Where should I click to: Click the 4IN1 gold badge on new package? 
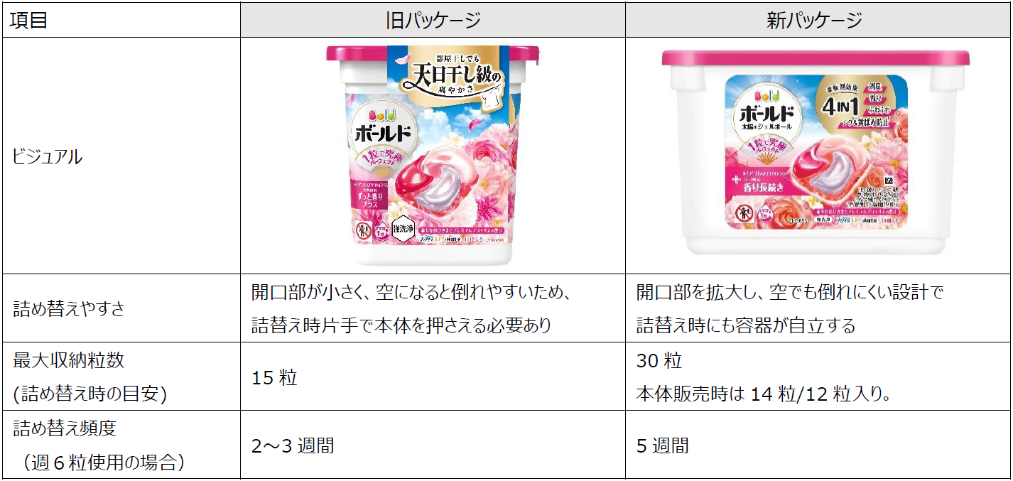[851, 107]
